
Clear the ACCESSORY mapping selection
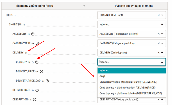pos(159,34)
